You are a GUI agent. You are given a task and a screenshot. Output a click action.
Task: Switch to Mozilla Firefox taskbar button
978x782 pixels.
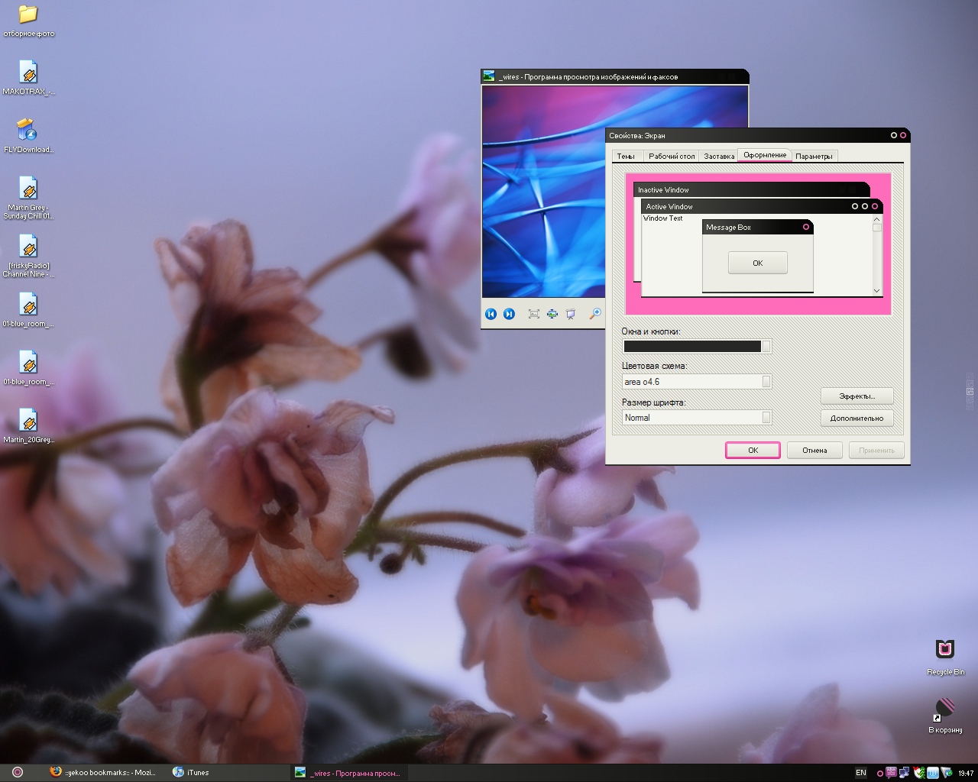103,772
